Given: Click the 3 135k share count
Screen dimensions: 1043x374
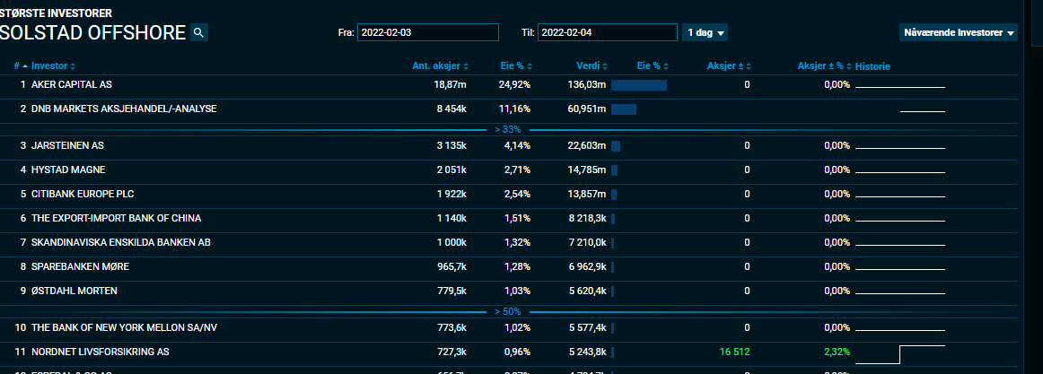Looking at the screenshot, I should 451,145.
